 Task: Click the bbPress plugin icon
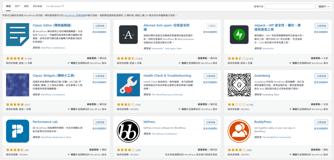(128, 131)
